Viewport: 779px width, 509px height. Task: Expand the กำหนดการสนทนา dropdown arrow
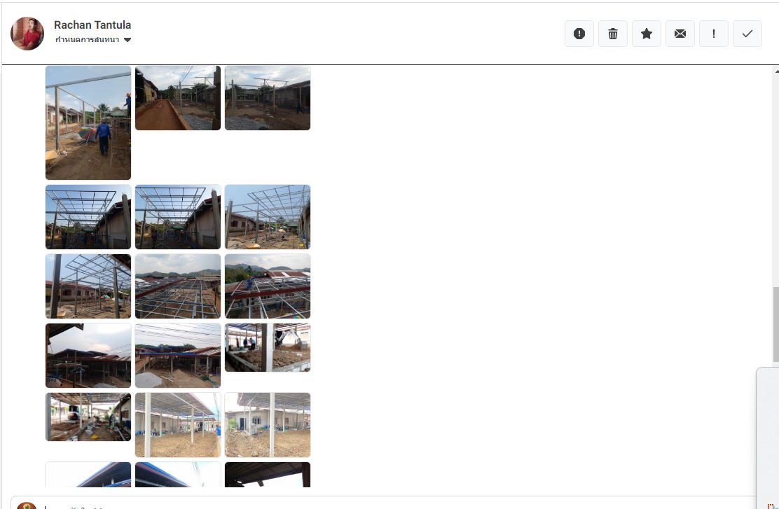pos(127,40)
